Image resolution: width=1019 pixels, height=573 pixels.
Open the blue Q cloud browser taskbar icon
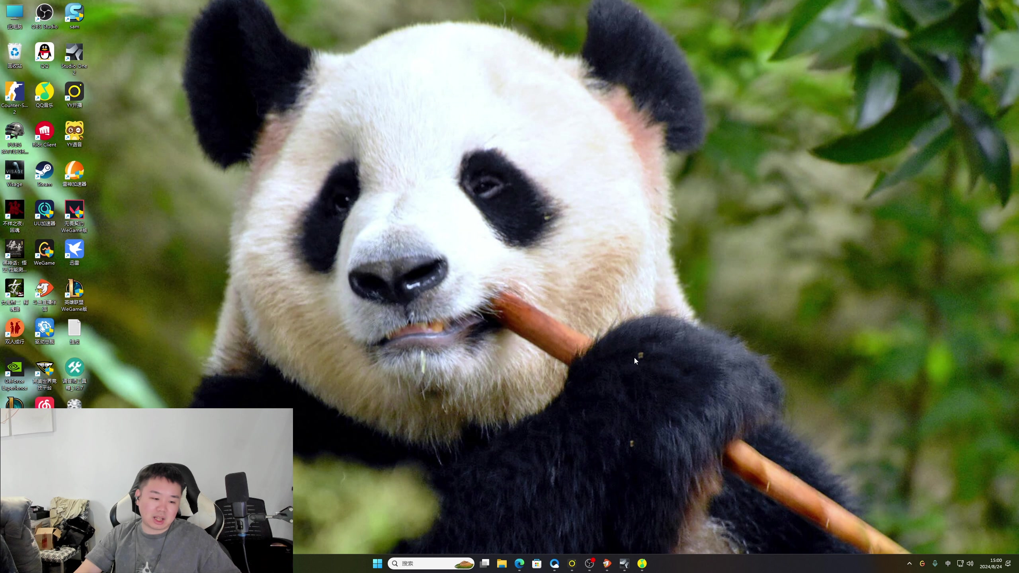tap(554, 563)
